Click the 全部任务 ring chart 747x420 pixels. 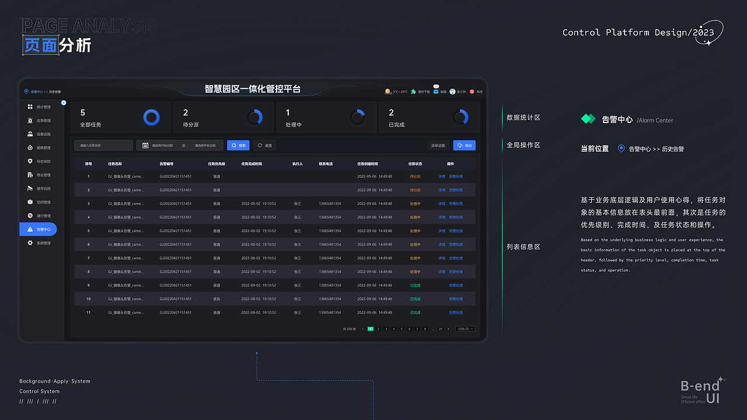(x=151, y=118)
